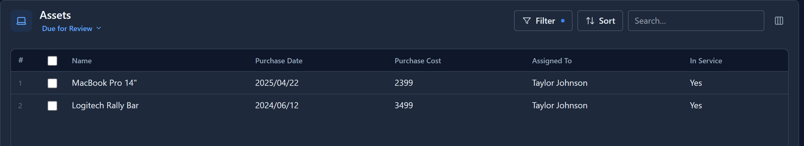The height and width of the screenshot is (146, 804).
Task: Open the Filter button menu
Action: coord(543,21)
